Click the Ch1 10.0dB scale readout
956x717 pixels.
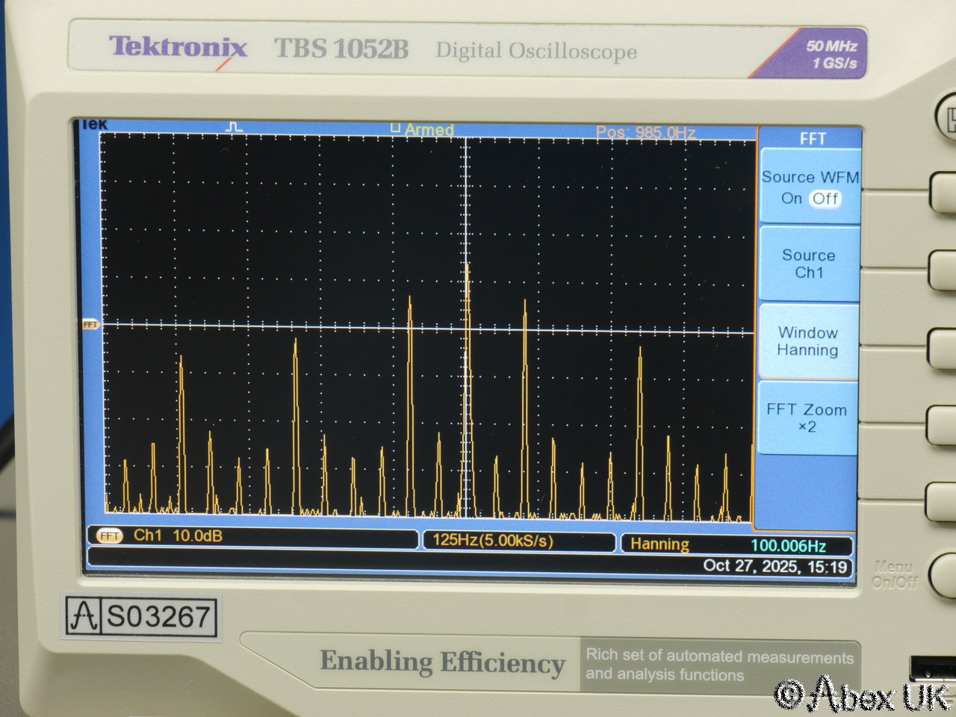click(x=178, y=536)
